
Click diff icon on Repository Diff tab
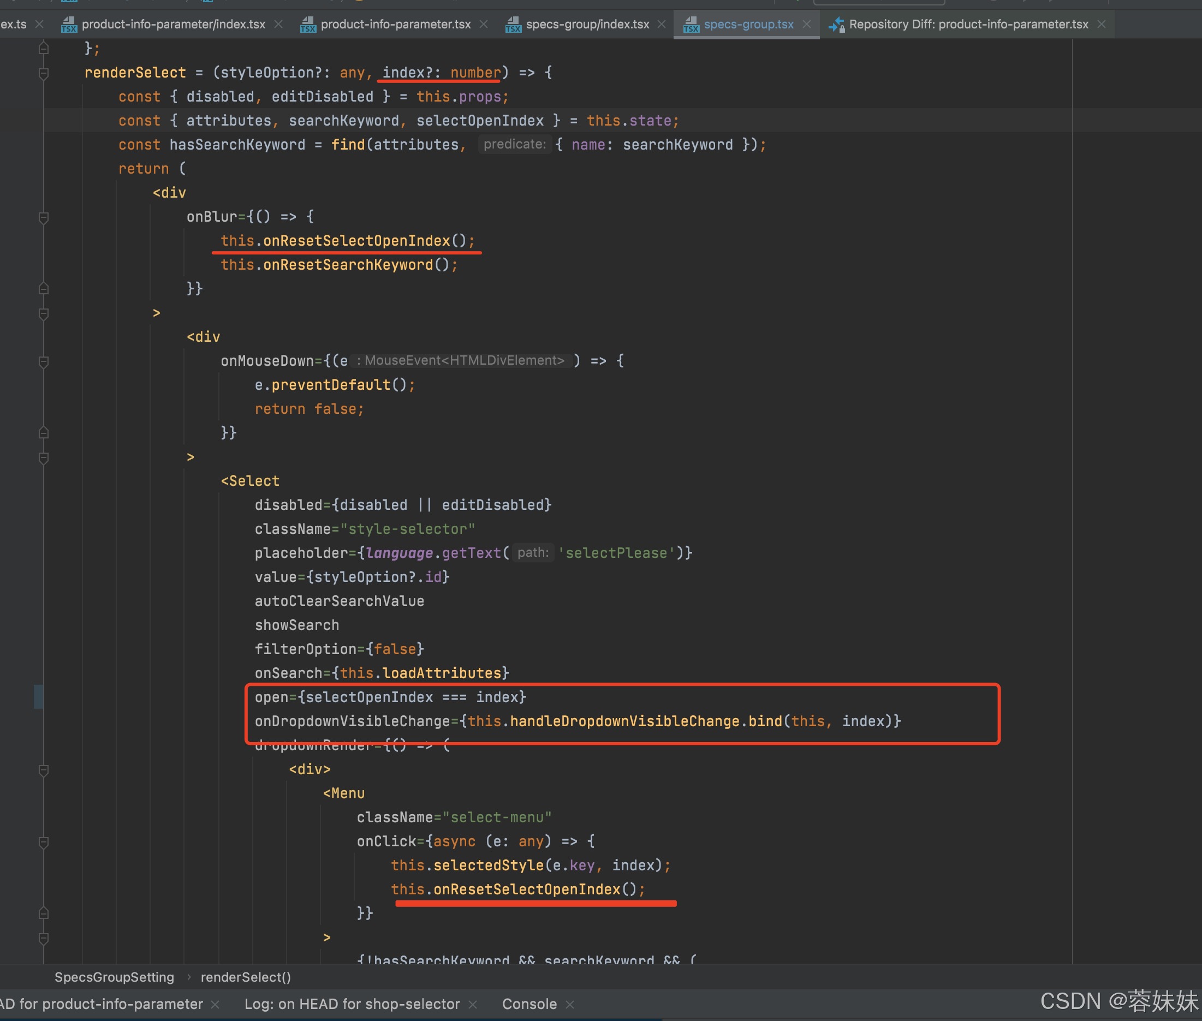tap(836, 25)
